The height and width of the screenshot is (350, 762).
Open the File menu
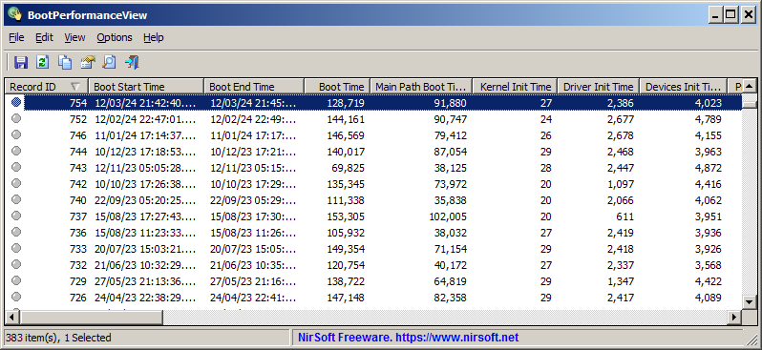pyautogui.click(x=16, y=37)
